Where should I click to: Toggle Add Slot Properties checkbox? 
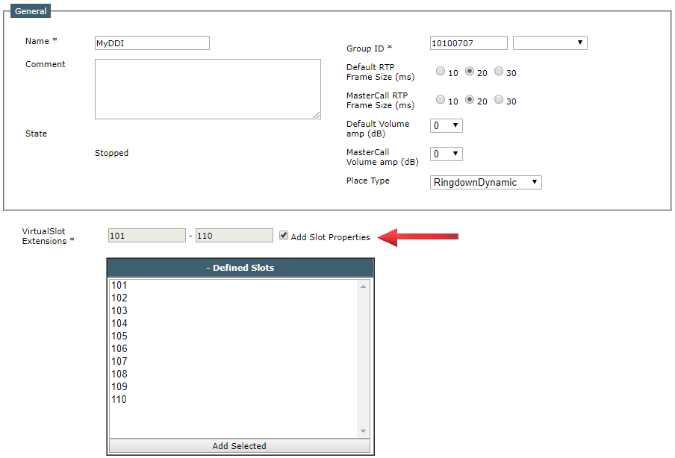283,235
